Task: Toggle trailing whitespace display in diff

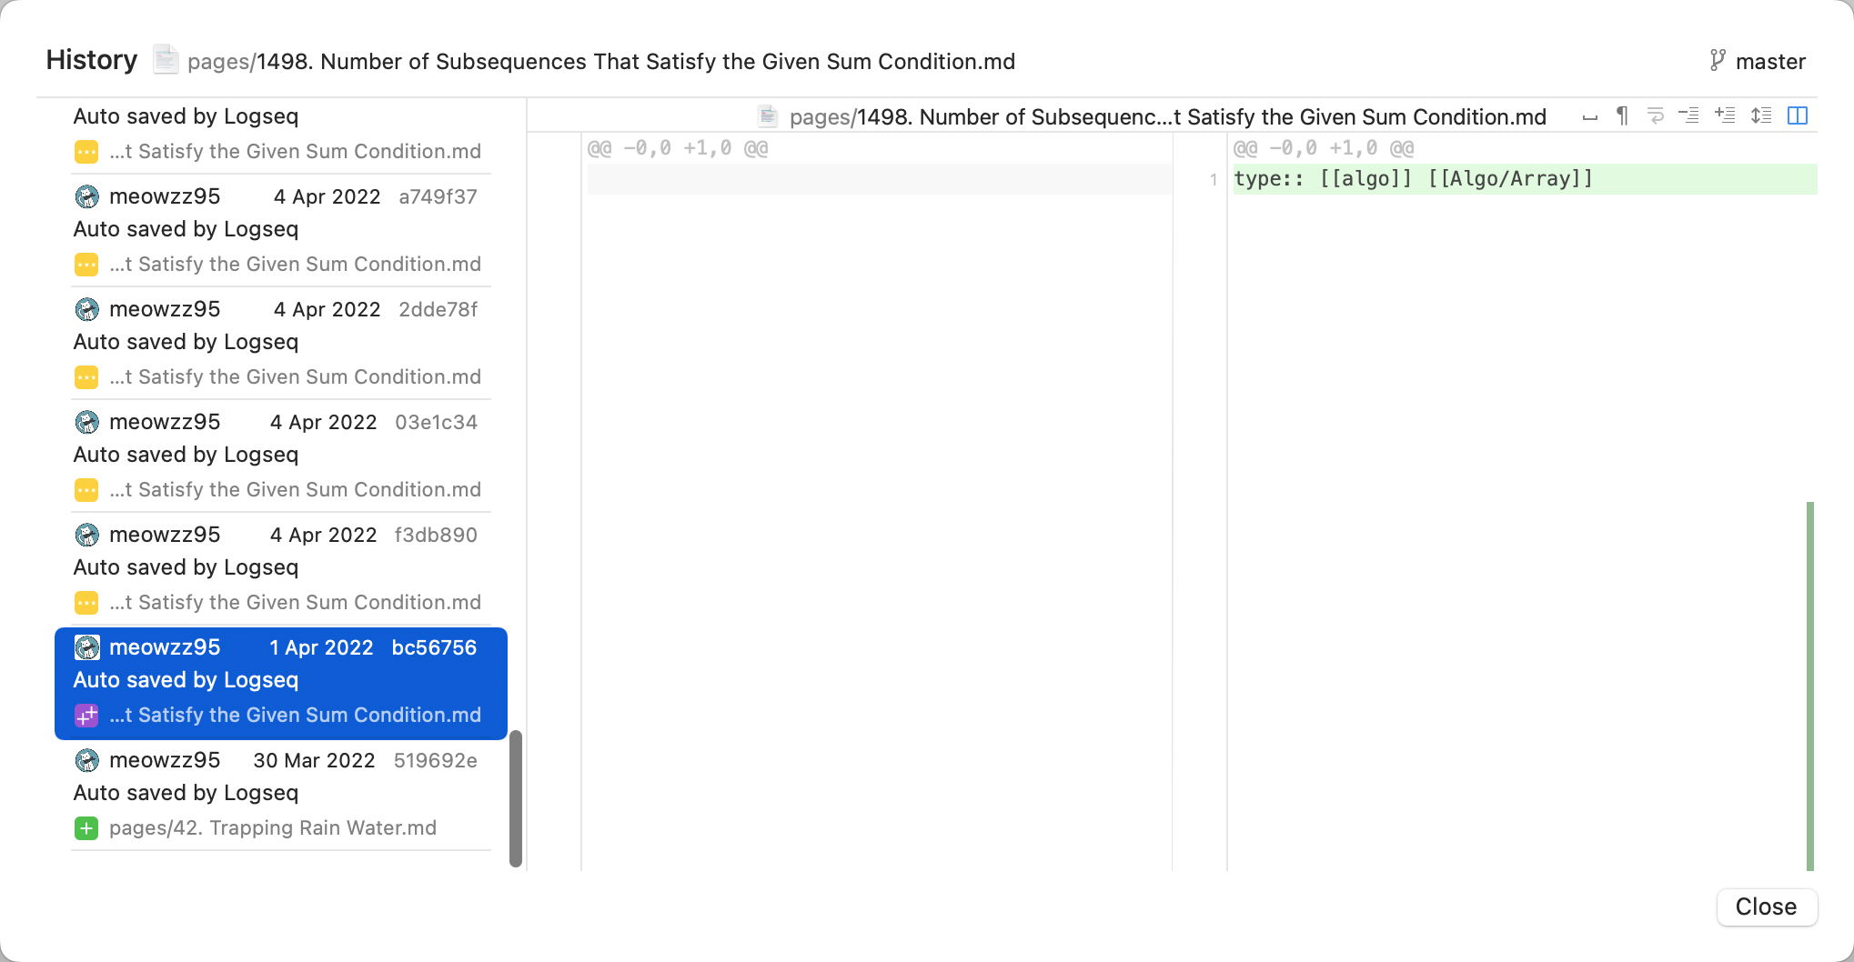Action: pyautogui.click(x=1590, y=115)
